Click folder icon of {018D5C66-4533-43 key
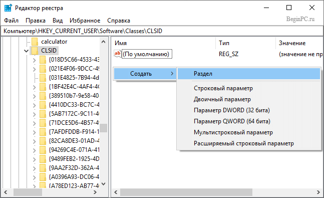This screenshot has height=198, width=324. point(43,60)
